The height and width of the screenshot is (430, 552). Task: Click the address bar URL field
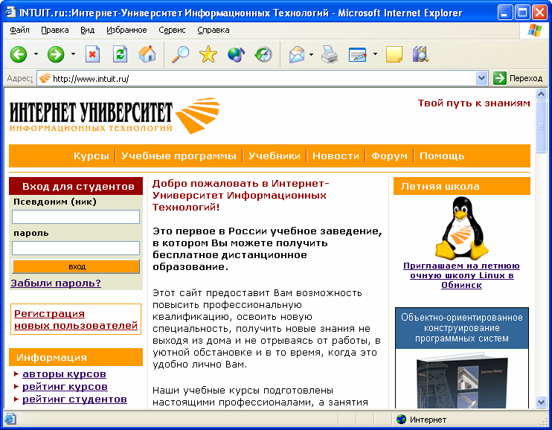[263, 78]
